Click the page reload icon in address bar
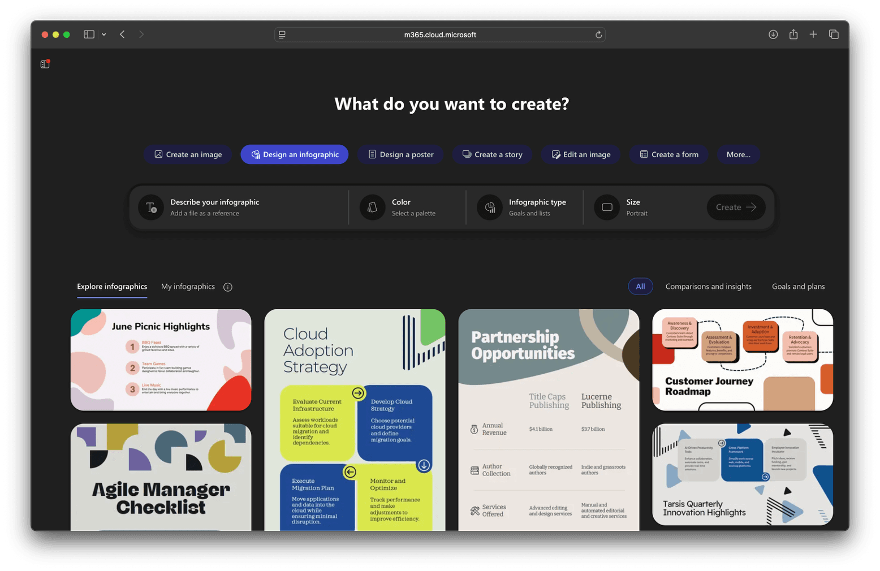The image size is (880, 571). pos(598,34)
